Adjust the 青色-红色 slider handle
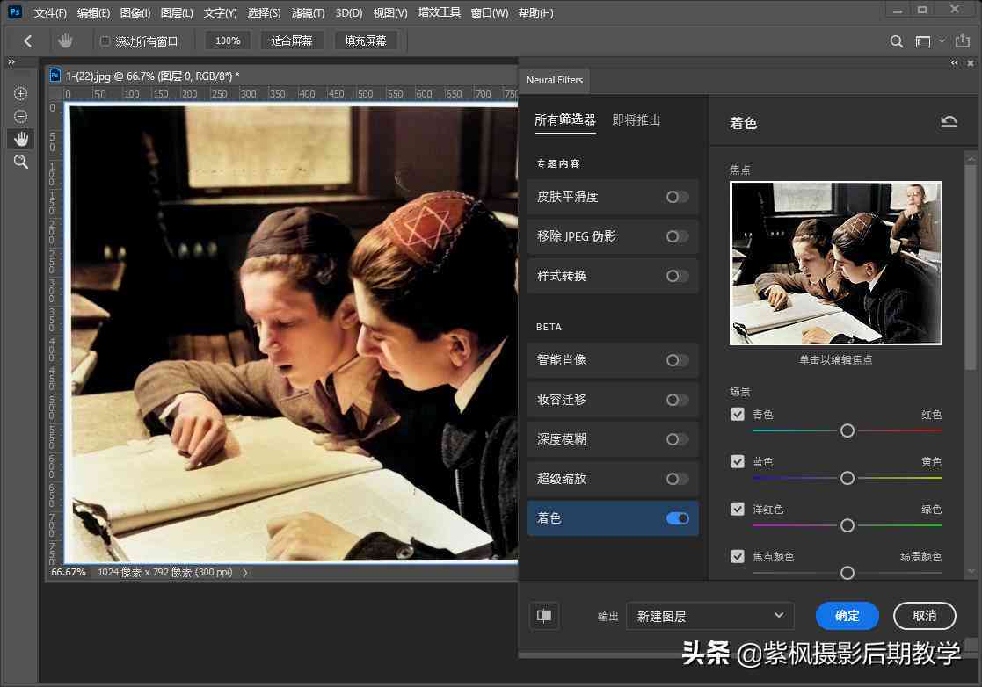 click(x=847, y=430)
